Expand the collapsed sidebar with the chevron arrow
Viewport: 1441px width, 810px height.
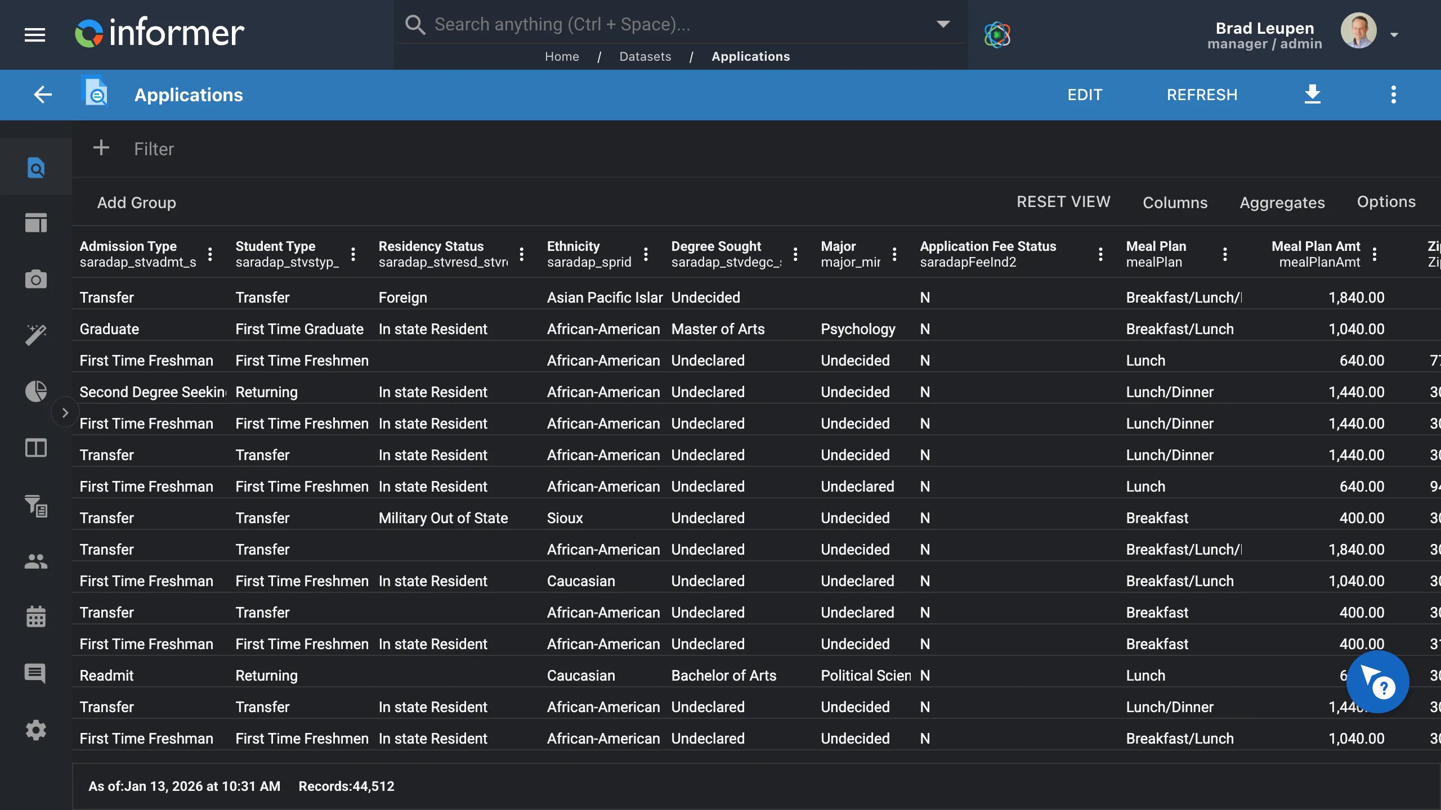click(65, 412)
